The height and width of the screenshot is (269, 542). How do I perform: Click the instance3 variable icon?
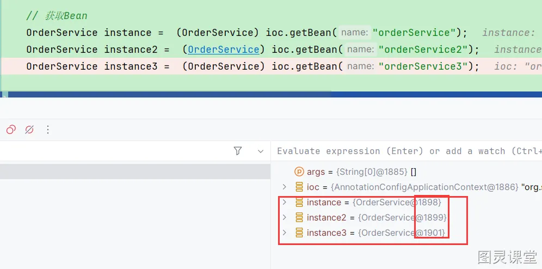click(299, 233)
